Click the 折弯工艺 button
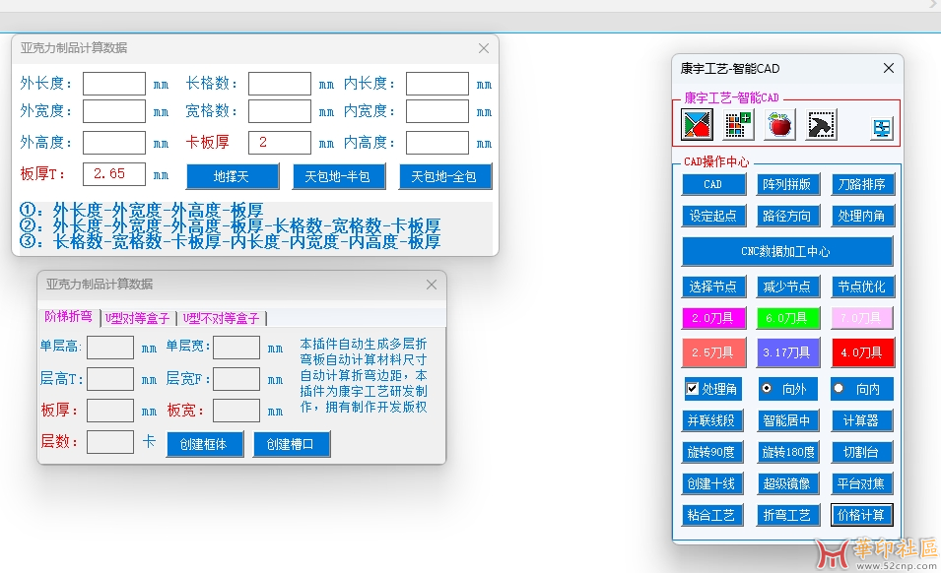Viewport: 941px width, 573px height. (x=787, y=515)
